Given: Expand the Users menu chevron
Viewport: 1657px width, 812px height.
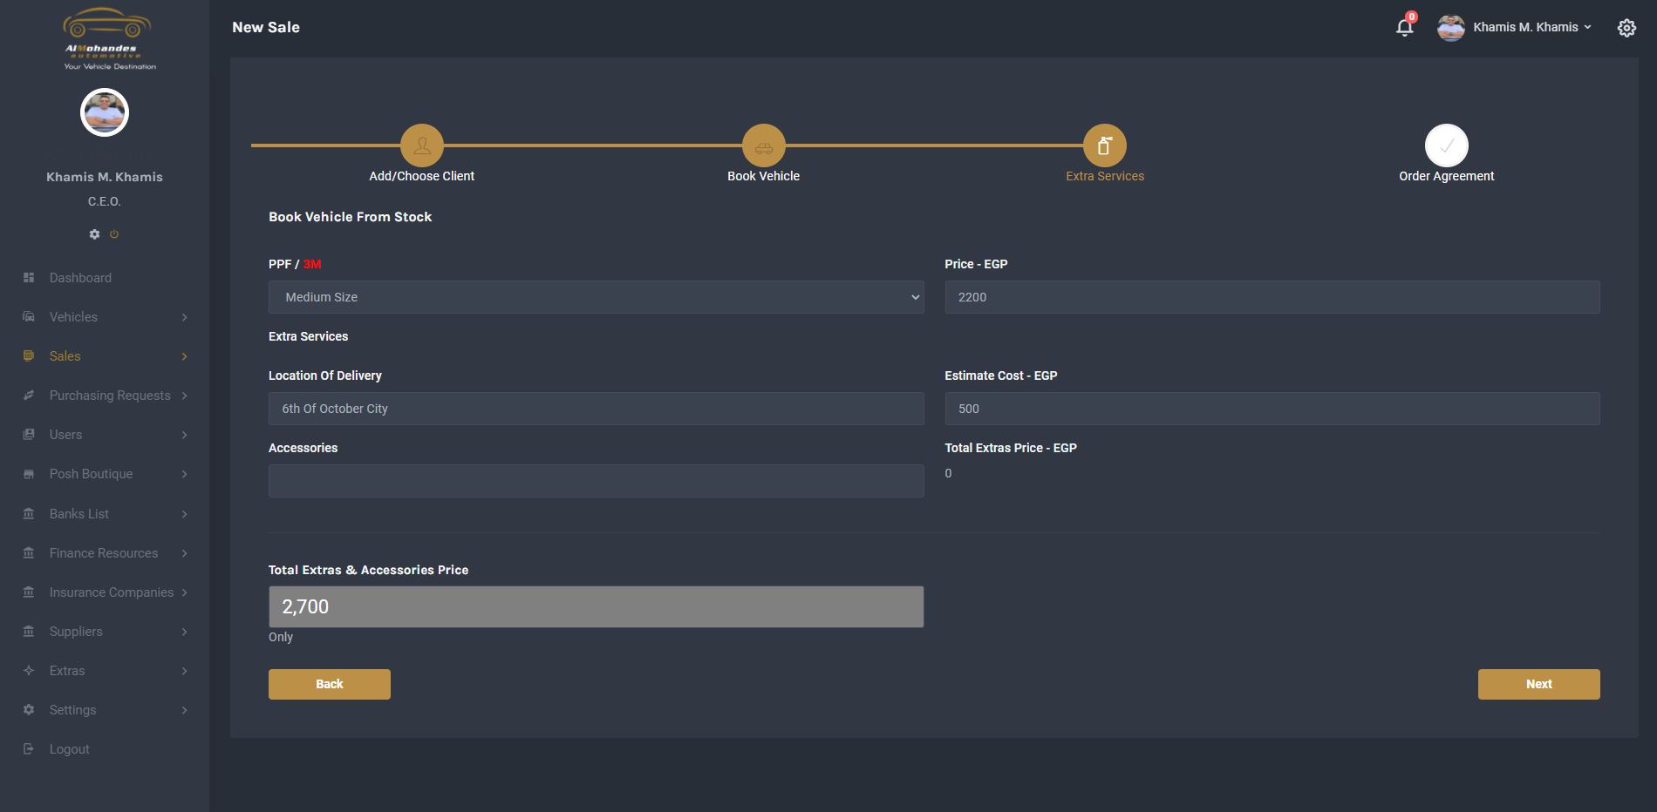Looking at the screenshot, I should coord(184,435).
